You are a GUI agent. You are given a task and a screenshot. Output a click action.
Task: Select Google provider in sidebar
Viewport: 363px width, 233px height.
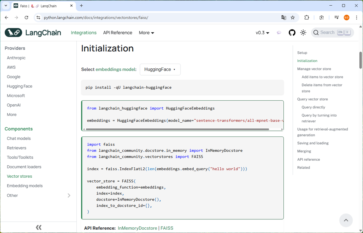[14, 77]
